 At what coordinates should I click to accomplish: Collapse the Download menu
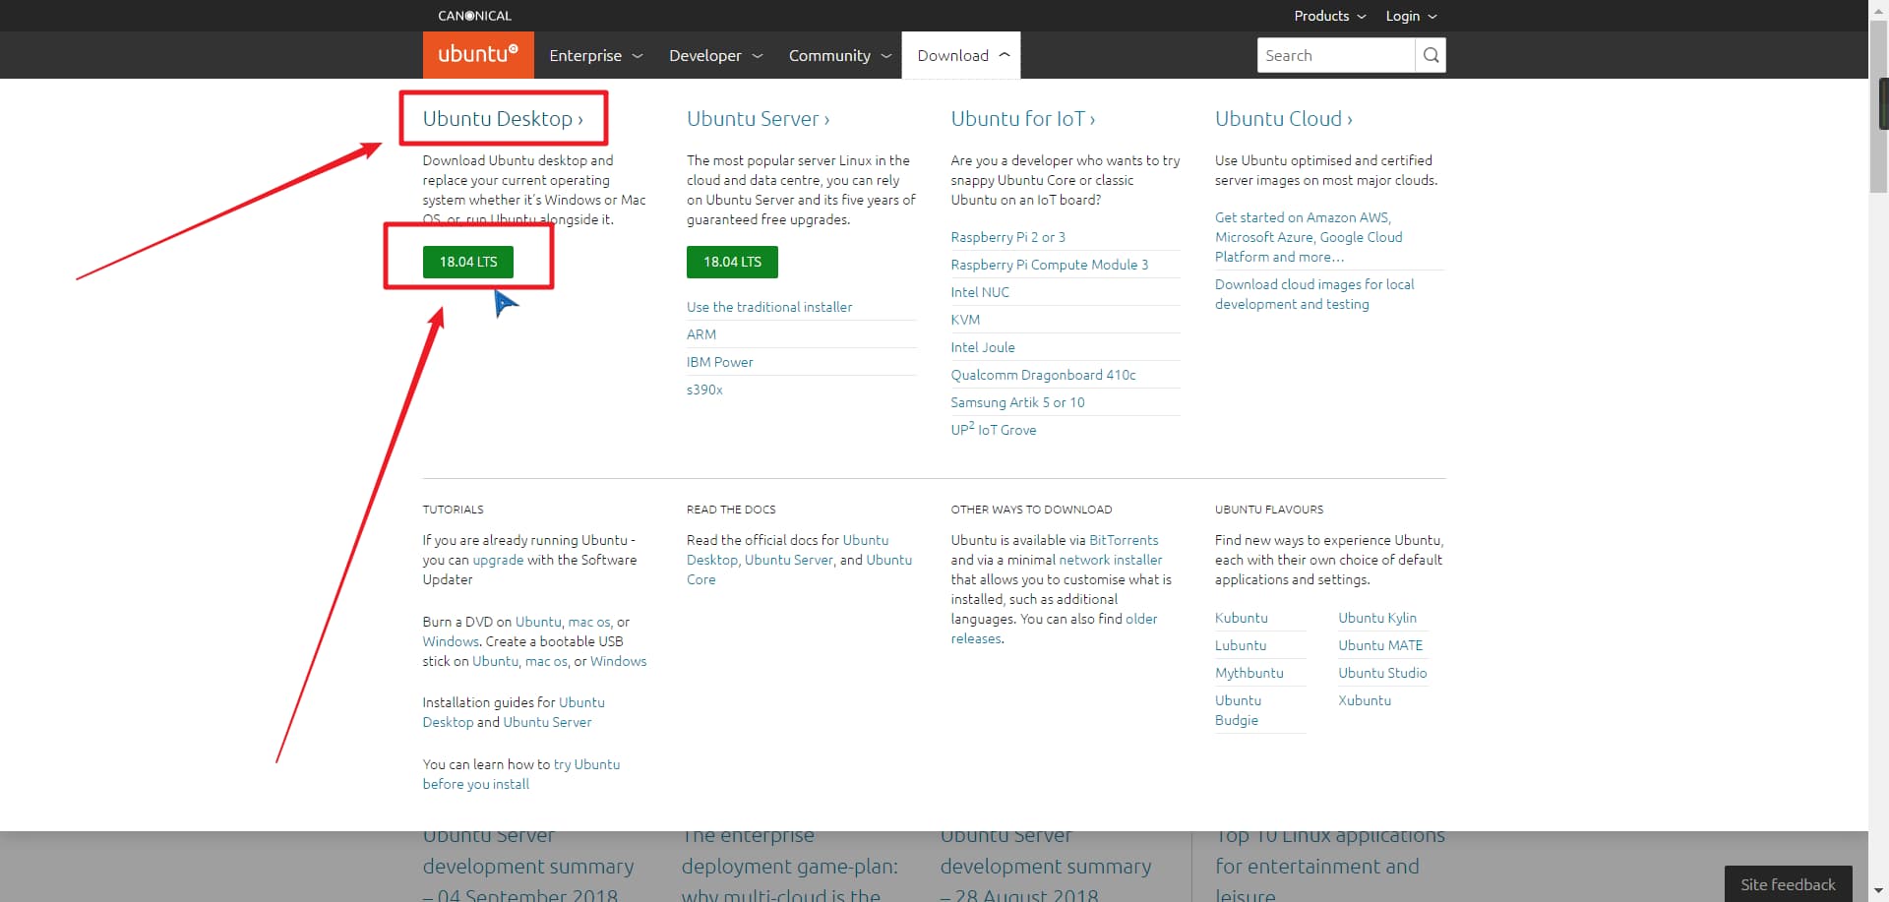coord(962,55)
